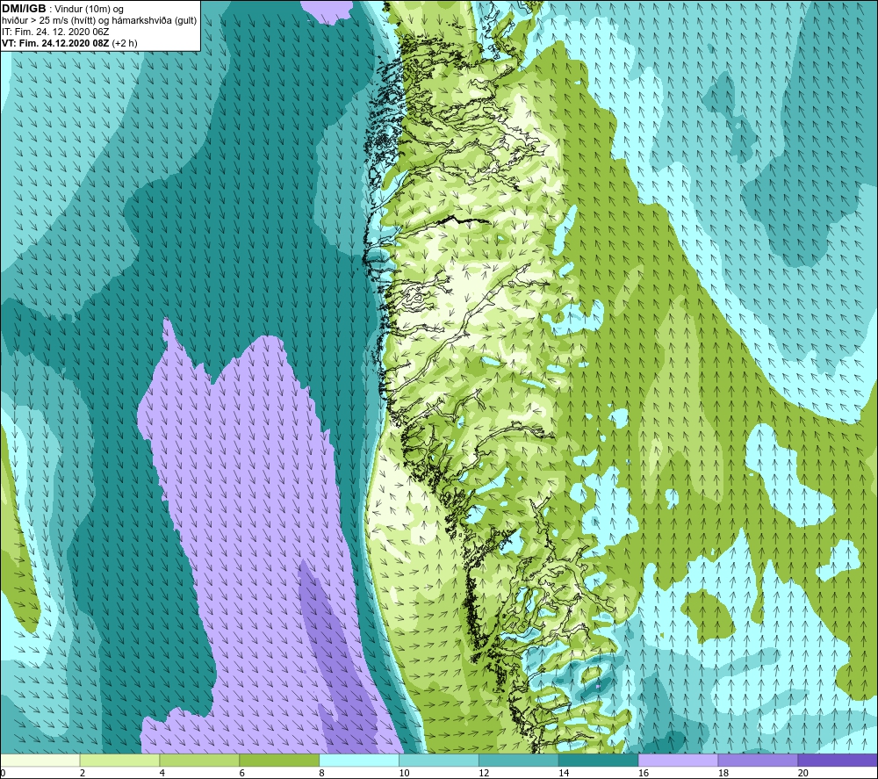Screen dimensions: 878x779
Task: Click the 18–20 m/s purple legend swatch
Action: coord(758,761)
